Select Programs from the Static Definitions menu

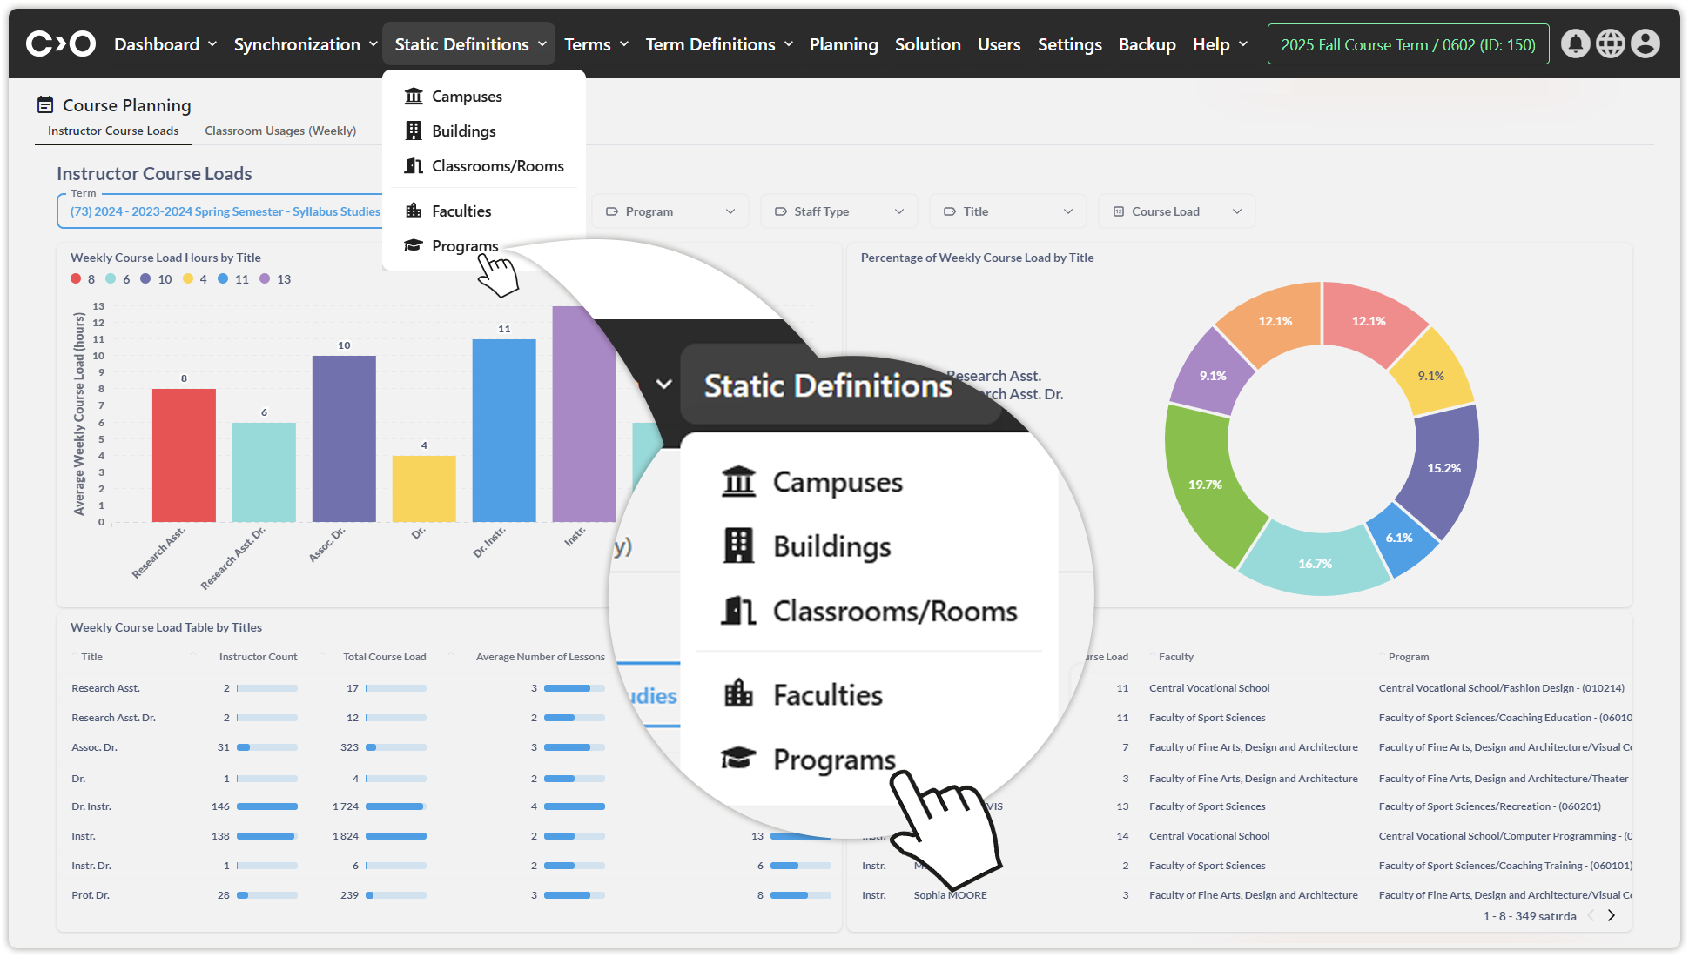pos(465,246)
